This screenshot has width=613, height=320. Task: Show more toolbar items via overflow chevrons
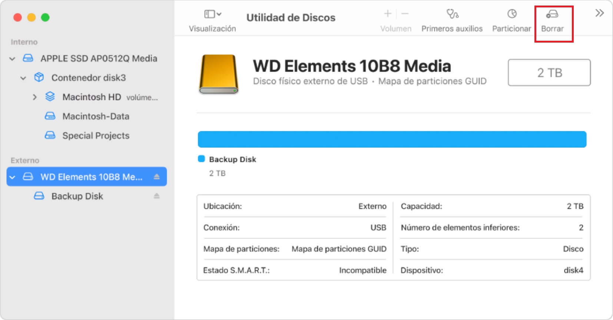point(599,13)
